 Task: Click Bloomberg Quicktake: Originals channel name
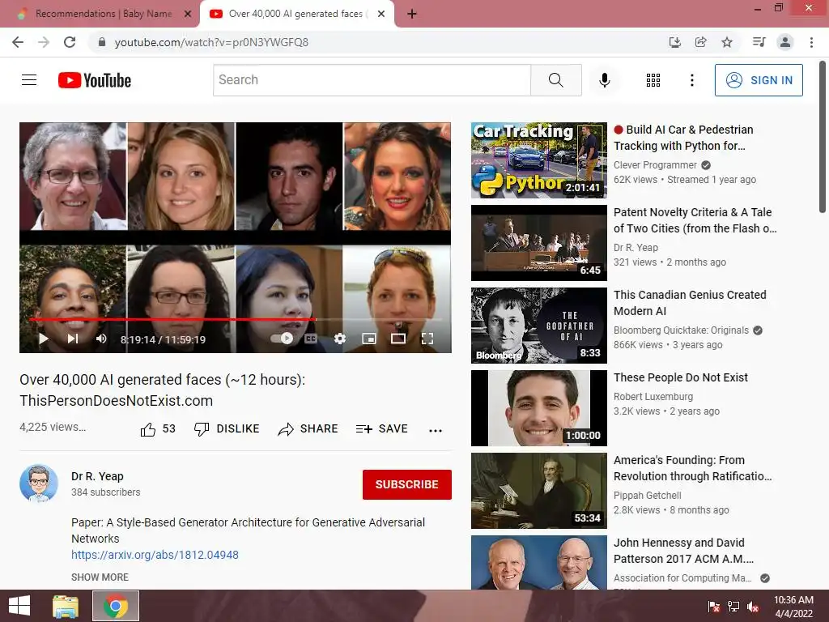[681, 330]
